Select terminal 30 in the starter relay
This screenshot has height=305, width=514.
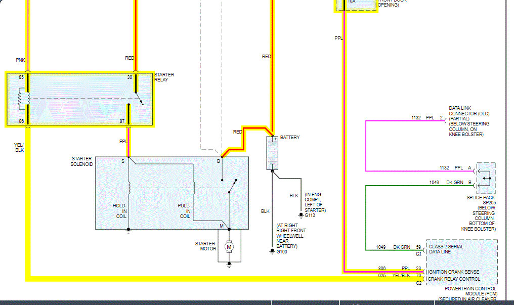[x=130, y=77]
